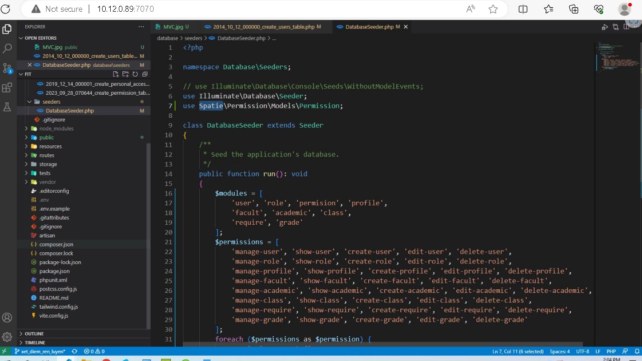Open the Manage gear settings icon

point(7,337)
